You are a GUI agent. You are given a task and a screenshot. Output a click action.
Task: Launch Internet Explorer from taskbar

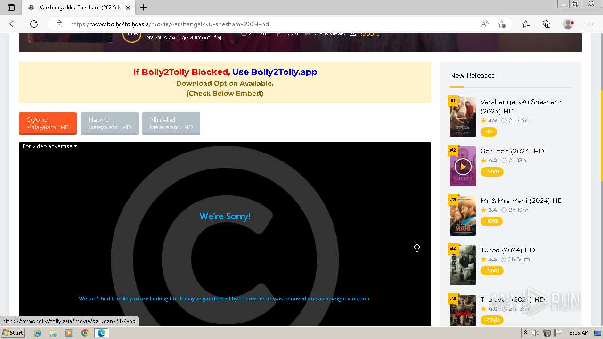tap(37, 333)
